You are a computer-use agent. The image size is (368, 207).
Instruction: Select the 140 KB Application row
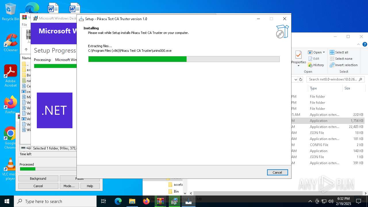pos(328,151)
